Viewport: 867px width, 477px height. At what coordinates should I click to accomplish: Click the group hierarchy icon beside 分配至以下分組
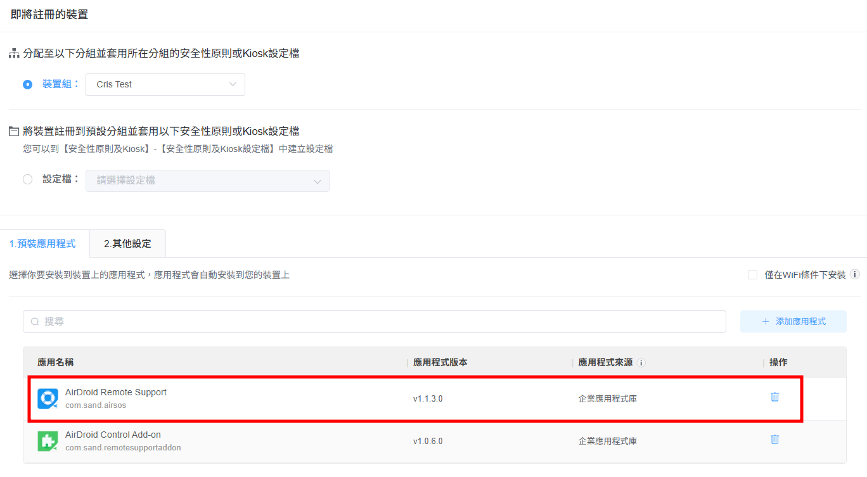click(x=14, y=54)
